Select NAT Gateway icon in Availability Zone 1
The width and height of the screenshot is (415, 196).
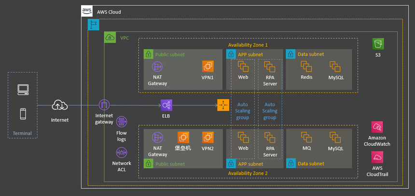[157, 66]
